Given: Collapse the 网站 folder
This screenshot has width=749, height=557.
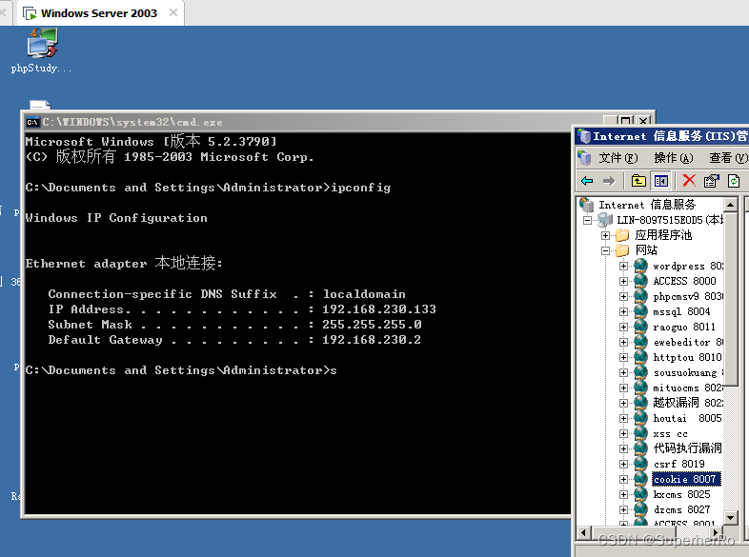Looking at the screenshot, I should (605, 251).
